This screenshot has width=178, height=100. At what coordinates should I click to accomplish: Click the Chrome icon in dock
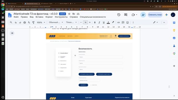click(x=3, y=5)
